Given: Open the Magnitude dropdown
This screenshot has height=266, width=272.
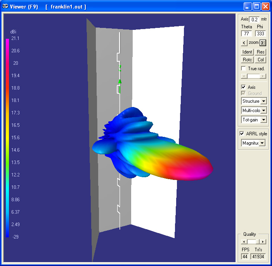Looking at the screenshot, I should (262, 143).
